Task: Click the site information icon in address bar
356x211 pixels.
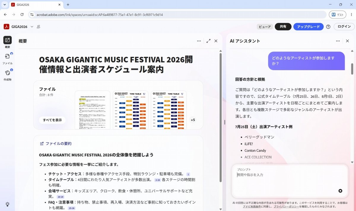Action: point(32,15)
